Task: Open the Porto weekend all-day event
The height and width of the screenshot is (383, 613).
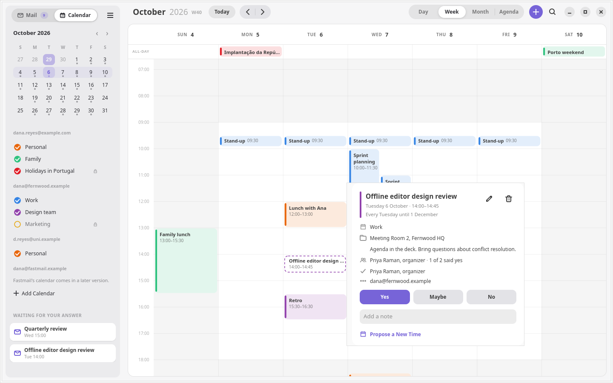Action: tap(574, 52)
